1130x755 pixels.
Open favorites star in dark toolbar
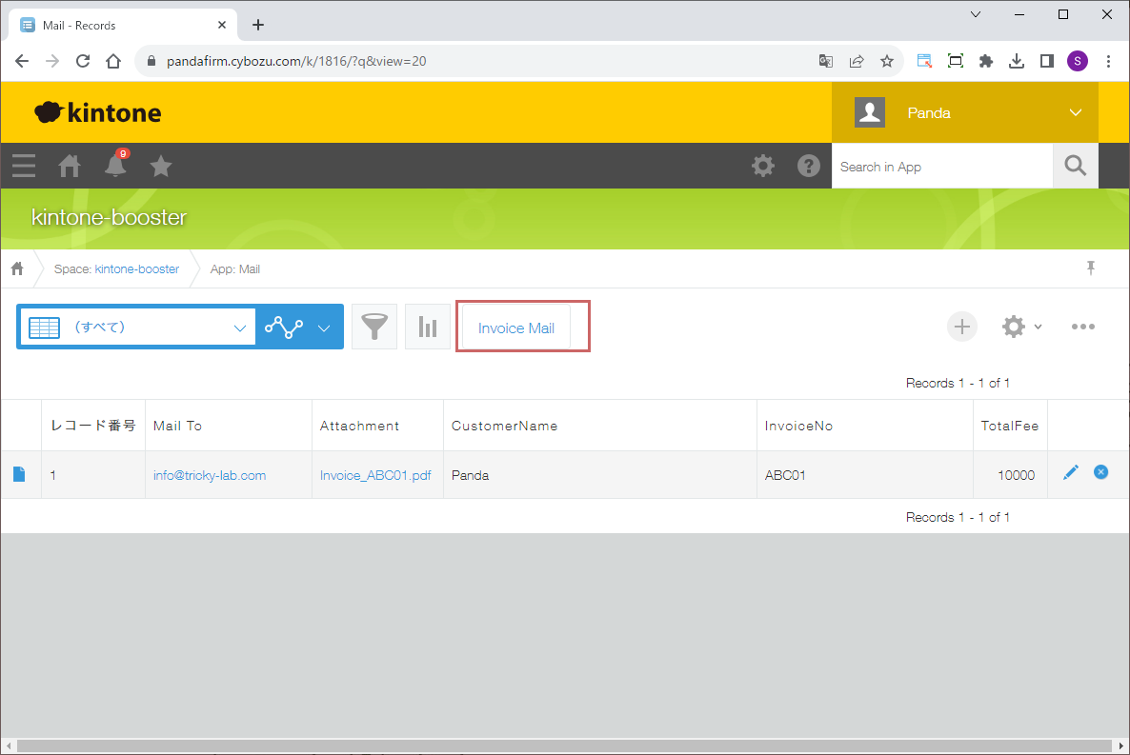coord(161,167)
